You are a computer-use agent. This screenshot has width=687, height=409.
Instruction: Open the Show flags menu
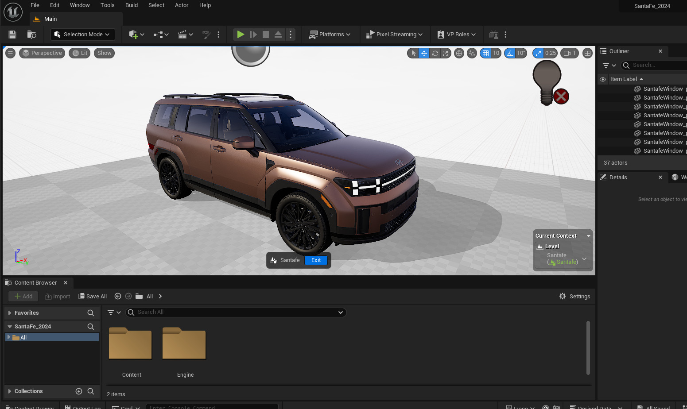coord(105,53)
